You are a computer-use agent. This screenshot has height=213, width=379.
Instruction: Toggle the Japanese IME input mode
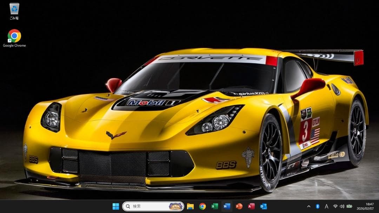pyautogui.click(x=327, y=206)
